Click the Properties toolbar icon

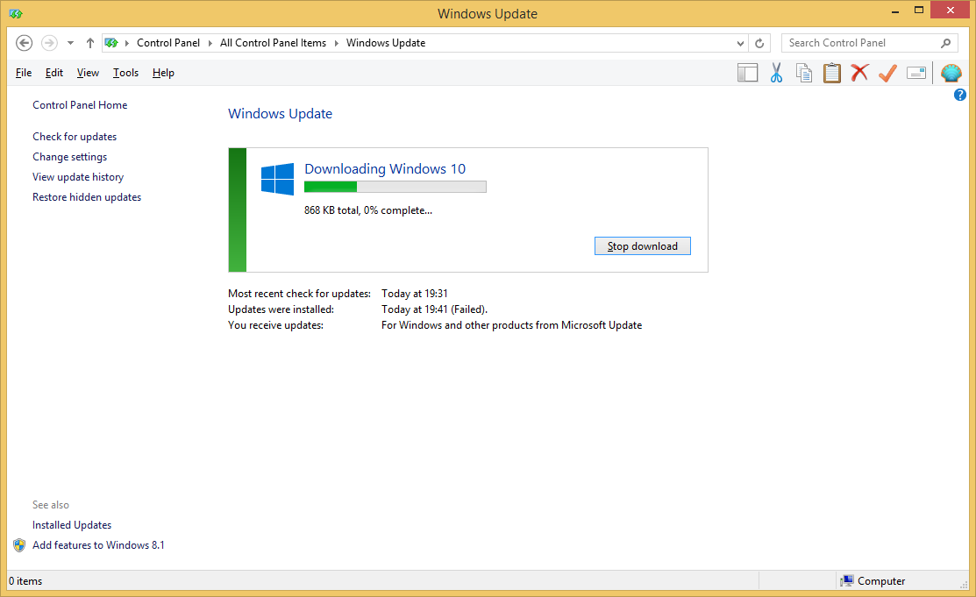coord(916,74)
